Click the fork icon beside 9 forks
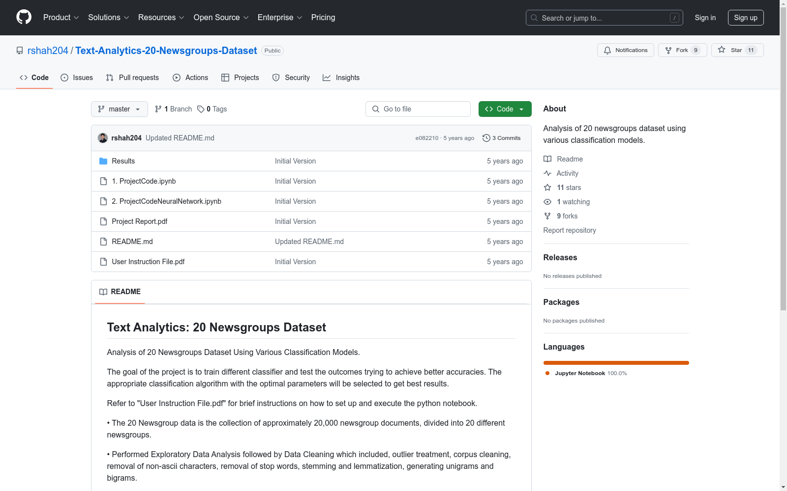This screenshot has height=491, width=787. (547, 216)
